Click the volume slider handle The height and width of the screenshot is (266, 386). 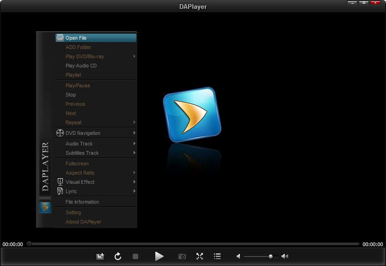click(x=270, y=256)
